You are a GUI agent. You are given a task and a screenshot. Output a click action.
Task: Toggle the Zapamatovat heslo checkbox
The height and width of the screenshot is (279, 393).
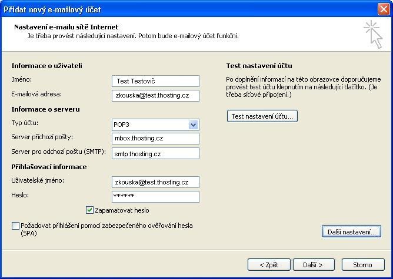pos(90,210)
